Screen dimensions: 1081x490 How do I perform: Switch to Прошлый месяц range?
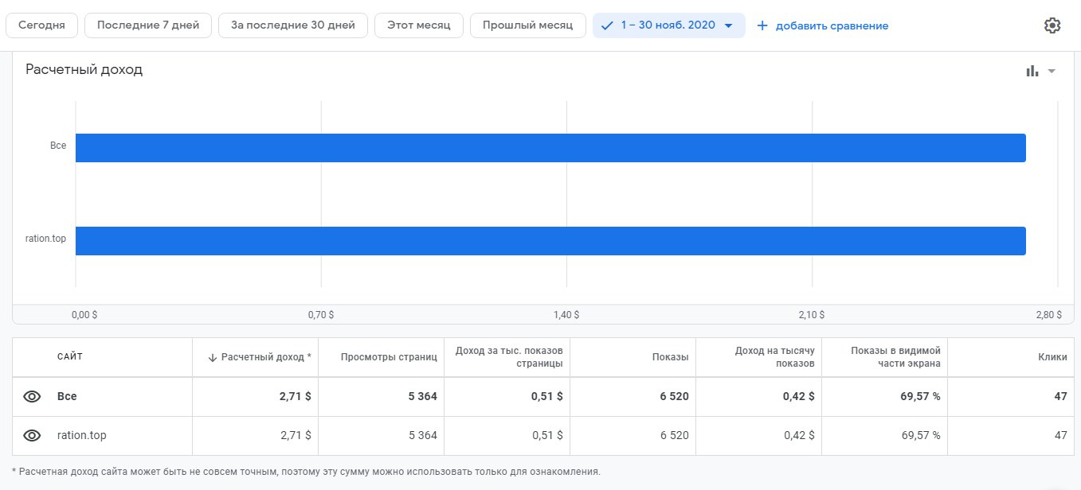pos(527,25)
